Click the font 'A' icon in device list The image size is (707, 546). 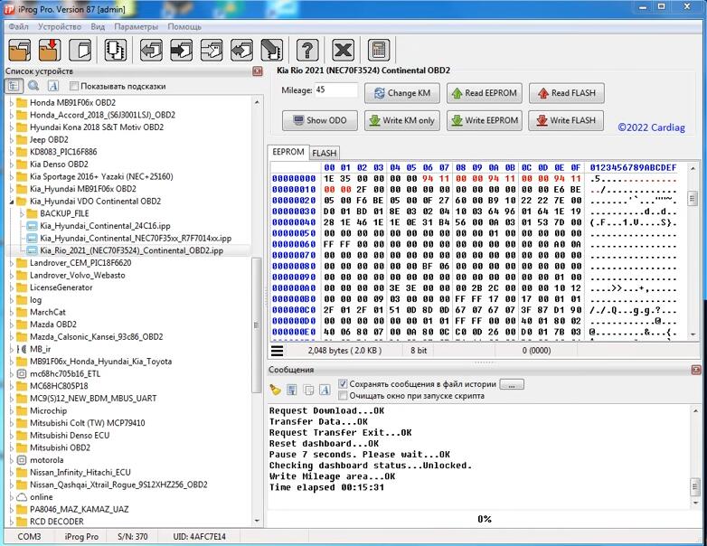tap(53, 86)
